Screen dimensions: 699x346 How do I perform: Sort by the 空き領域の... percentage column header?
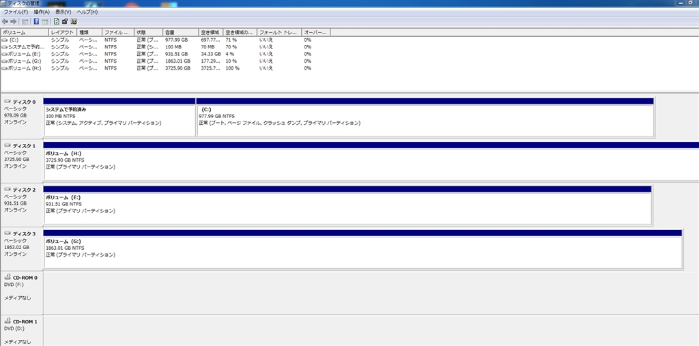click(240, 33)
